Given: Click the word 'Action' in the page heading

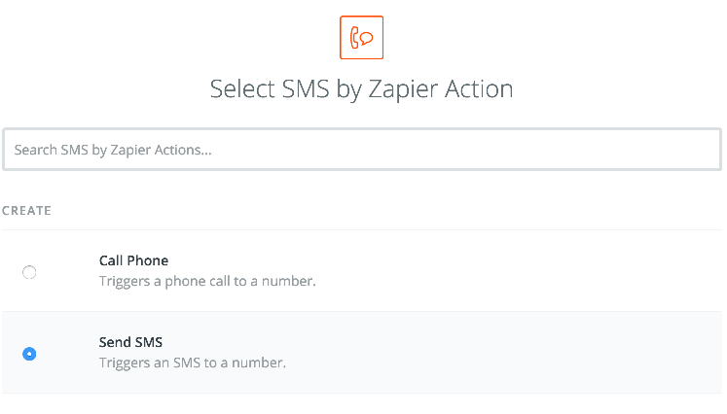Looking at the screenshot, I should (479, 88).
